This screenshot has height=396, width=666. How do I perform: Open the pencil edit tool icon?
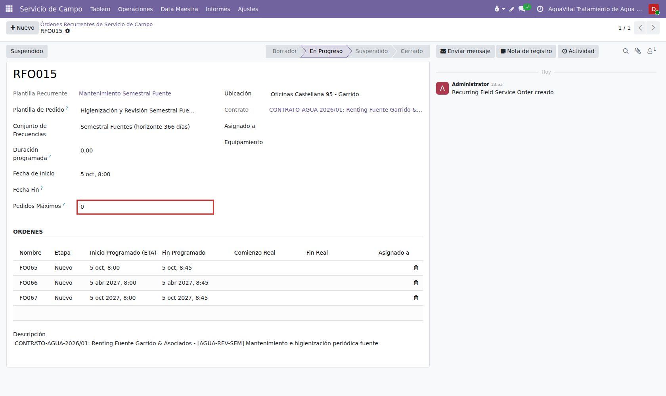point(511,9)
